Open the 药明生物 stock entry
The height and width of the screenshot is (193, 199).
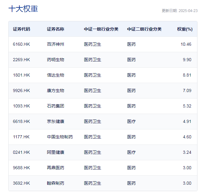[55, 60]
